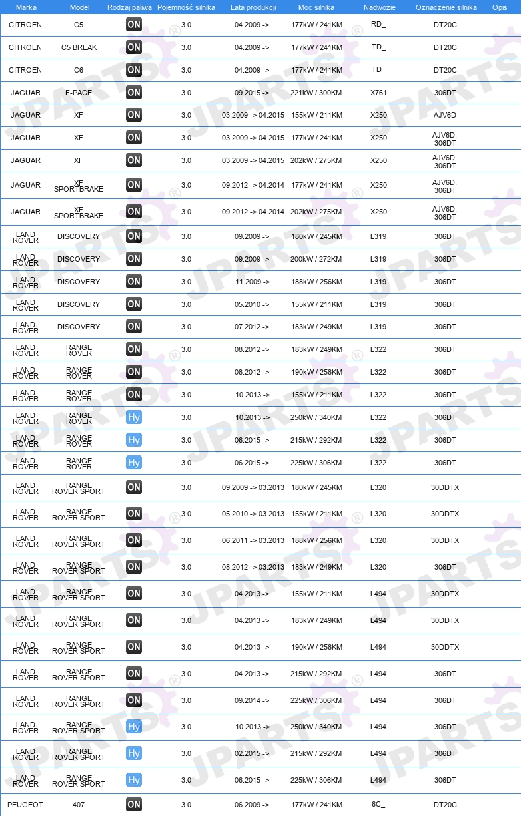Click the Opis column header
Screen dimensions: 521x816
(500, 7)
